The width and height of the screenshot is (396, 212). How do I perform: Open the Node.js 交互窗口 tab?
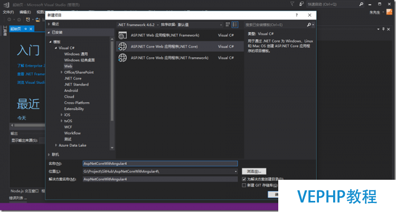[x=25, y=191]
